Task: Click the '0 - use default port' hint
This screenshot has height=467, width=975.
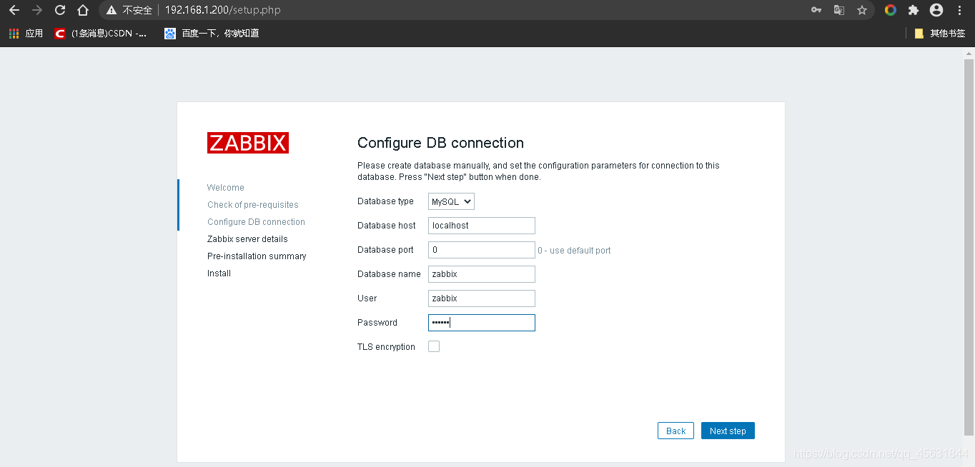Action: [x=574, y=251]
